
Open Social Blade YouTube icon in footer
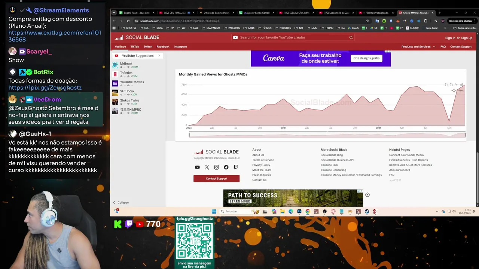(x=197, y=167)
